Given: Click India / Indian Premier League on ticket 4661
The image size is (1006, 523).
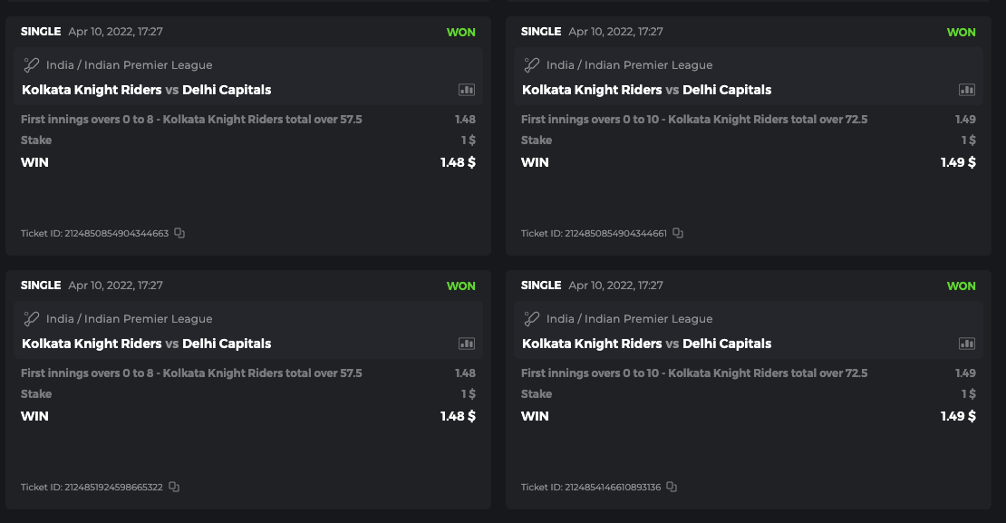Looking at the screenshot, I should (629, 65).
